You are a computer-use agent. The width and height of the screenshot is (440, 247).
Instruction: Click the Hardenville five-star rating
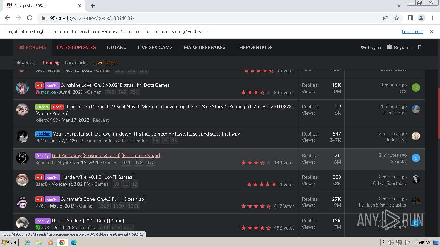[x=262, y=184]
